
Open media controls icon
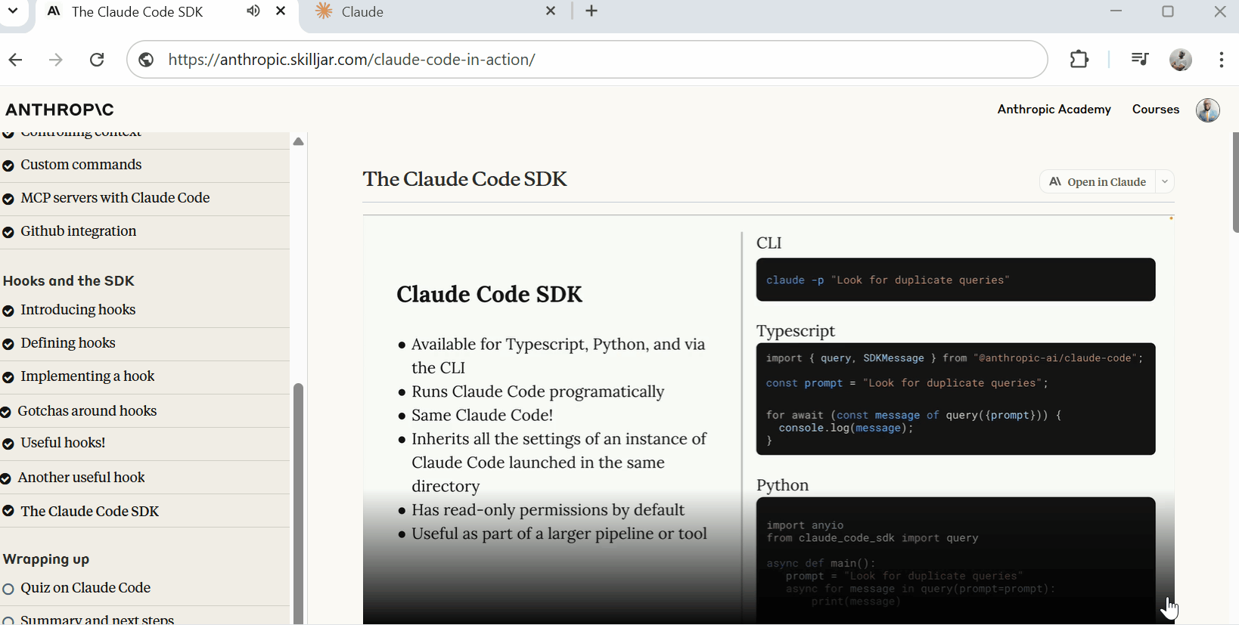[1139, 59]
